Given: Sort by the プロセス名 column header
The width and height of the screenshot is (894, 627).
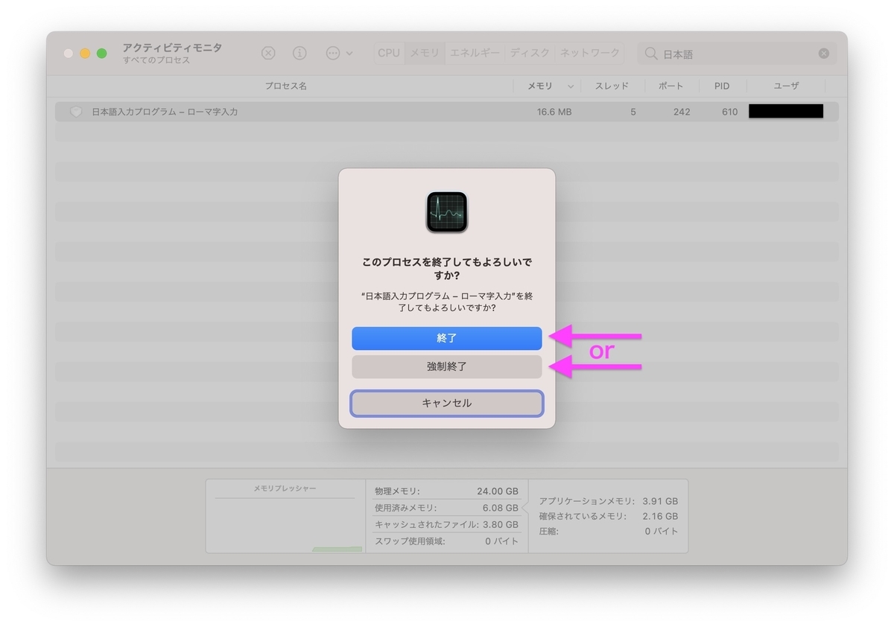Looking at the screenshot, I should pyautogui.click(x=285, y=86).
